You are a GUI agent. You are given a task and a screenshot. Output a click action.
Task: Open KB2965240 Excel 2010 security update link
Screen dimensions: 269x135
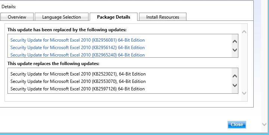78,55
